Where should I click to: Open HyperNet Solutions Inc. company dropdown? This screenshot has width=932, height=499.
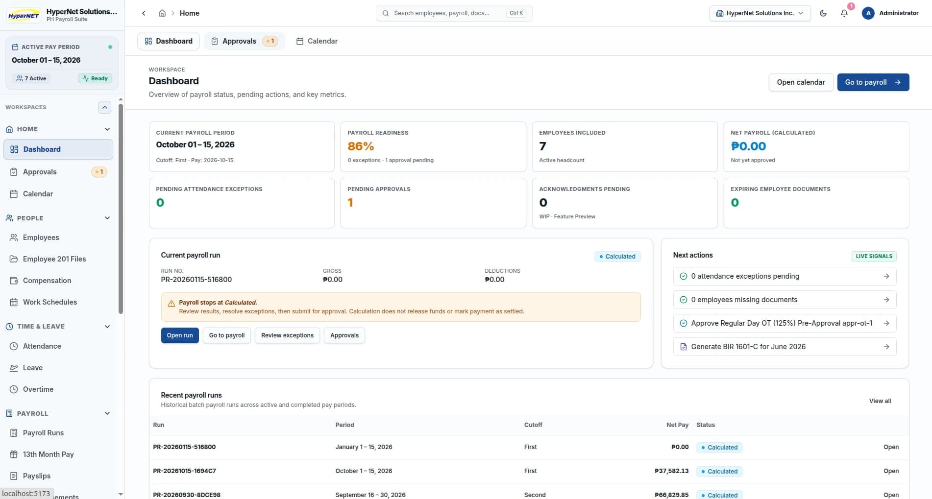tap(760, 13)
